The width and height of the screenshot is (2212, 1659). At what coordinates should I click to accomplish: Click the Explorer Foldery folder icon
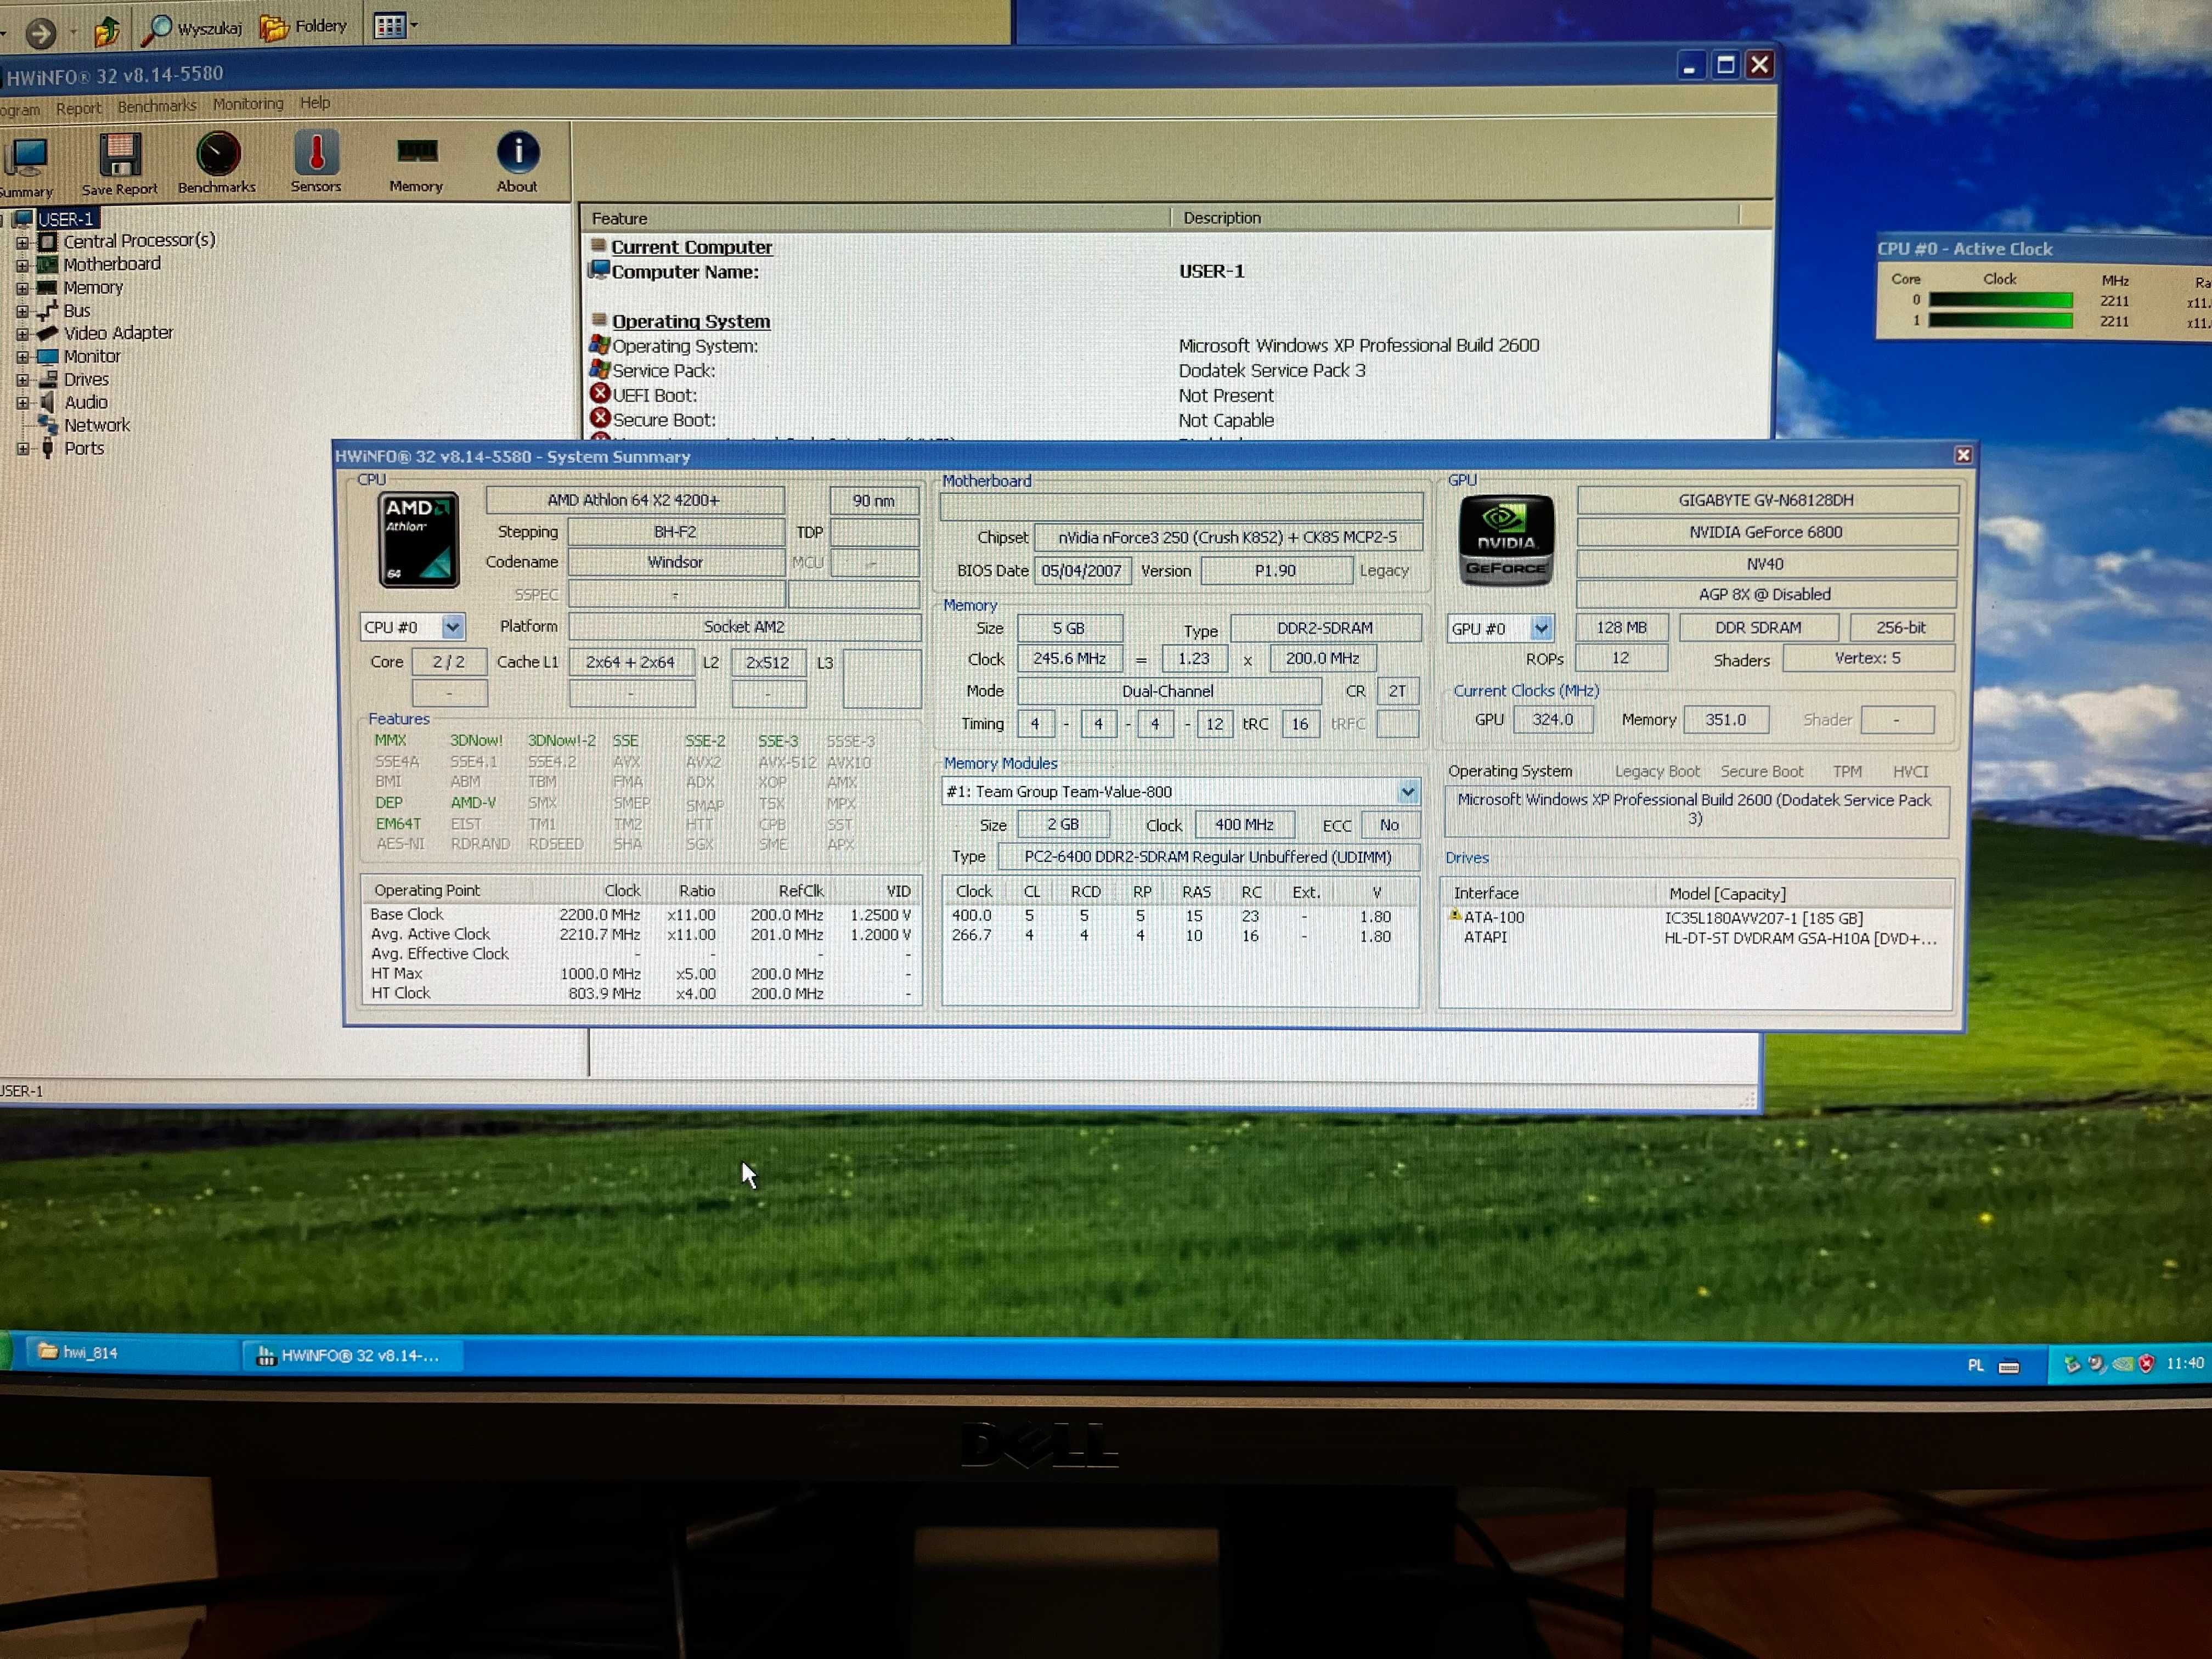(275, 27)
